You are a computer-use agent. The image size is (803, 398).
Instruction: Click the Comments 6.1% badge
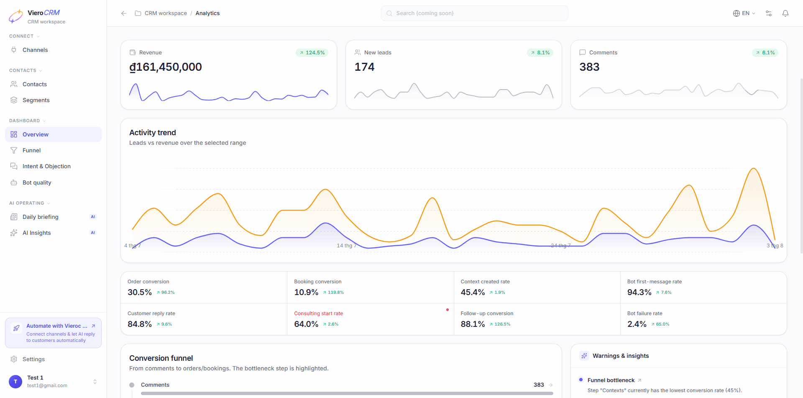pos(765,53)
